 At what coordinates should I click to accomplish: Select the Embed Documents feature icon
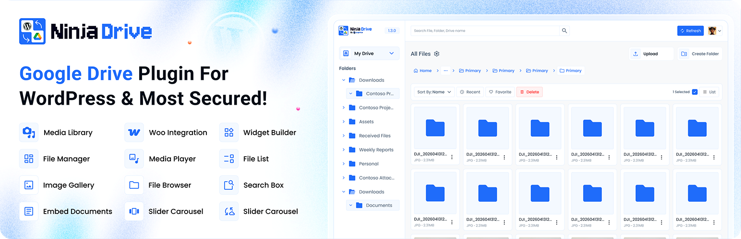pos(29,211)
